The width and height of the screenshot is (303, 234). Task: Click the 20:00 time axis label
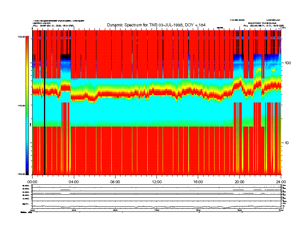pos(239,182)
